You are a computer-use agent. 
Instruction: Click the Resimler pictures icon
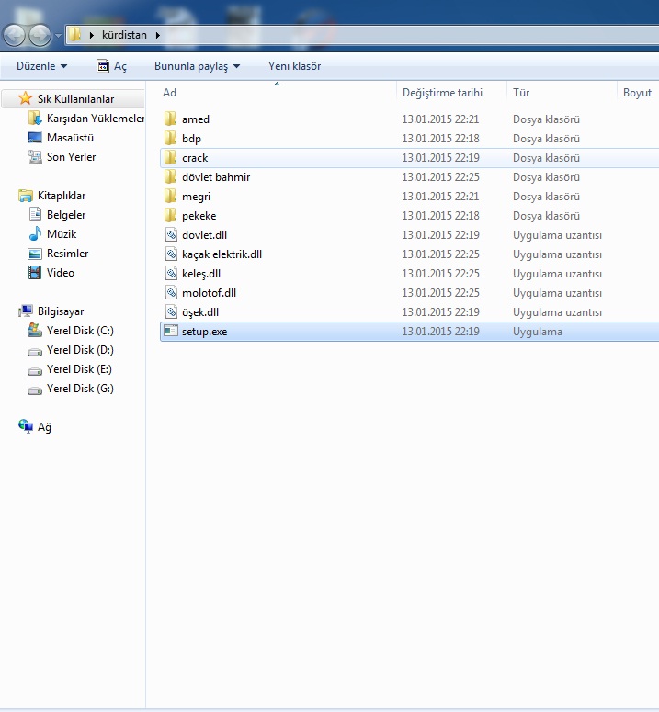tap(35, 254)
